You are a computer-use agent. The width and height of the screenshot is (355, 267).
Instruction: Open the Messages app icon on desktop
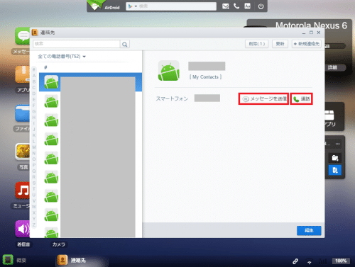[23, 36]
